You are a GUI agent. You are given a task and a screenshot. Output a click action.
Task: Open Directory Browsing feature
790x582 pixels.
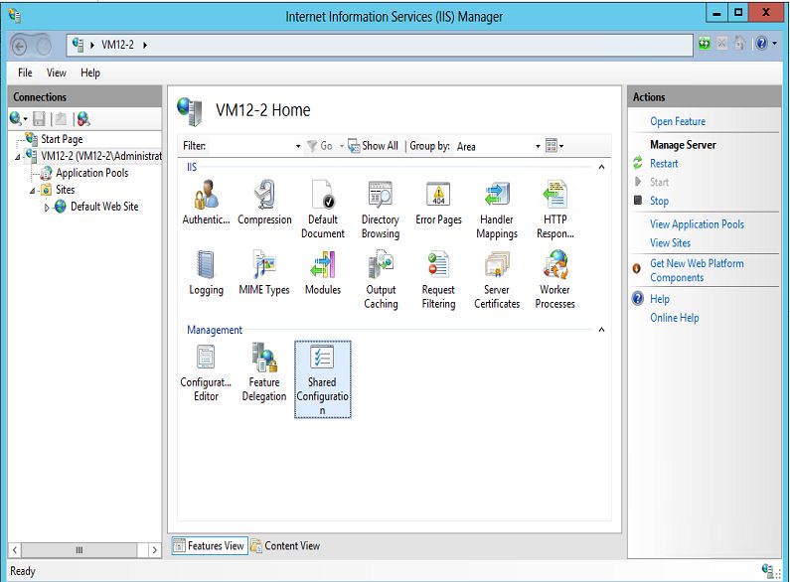(x=381, y=209)
